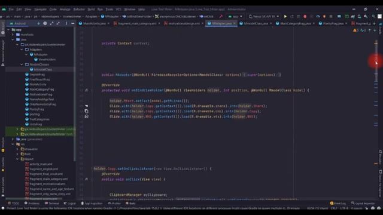
Task: Open the Logcat tool window
Action: (x=70, y=203)
